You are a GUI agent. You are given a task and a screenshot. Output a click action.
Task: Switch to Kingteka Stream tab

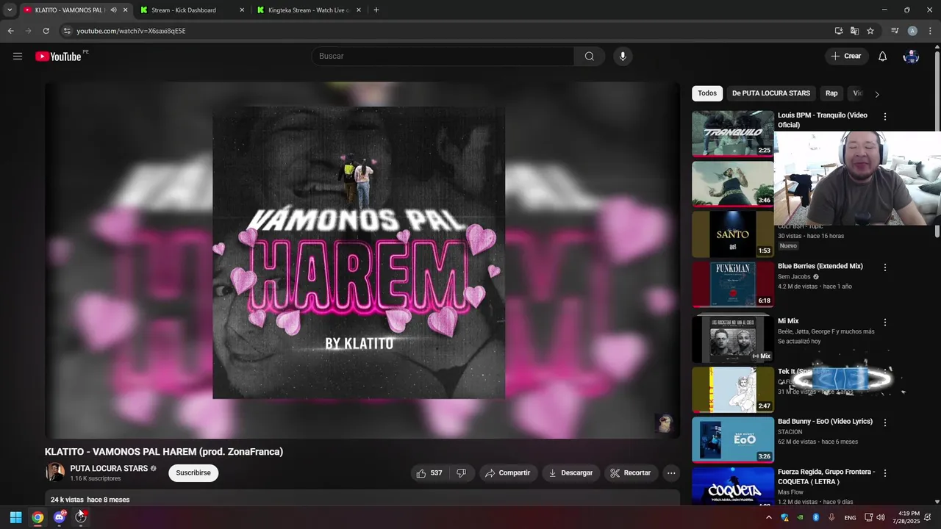coord(310,10)
